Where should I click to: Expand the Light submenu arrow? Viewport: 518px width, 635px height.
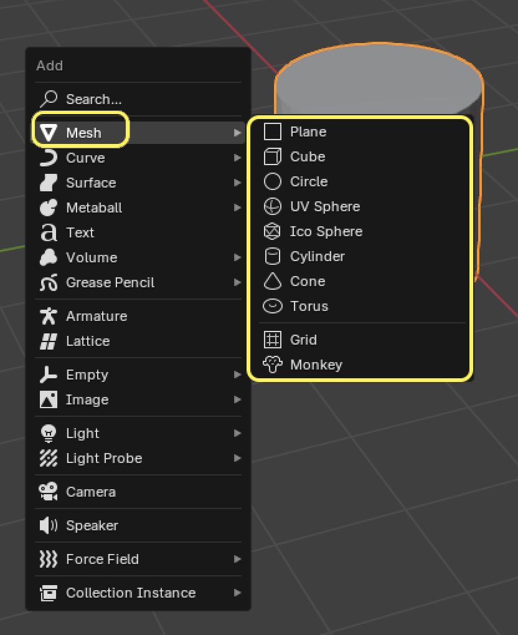point(237,433)
